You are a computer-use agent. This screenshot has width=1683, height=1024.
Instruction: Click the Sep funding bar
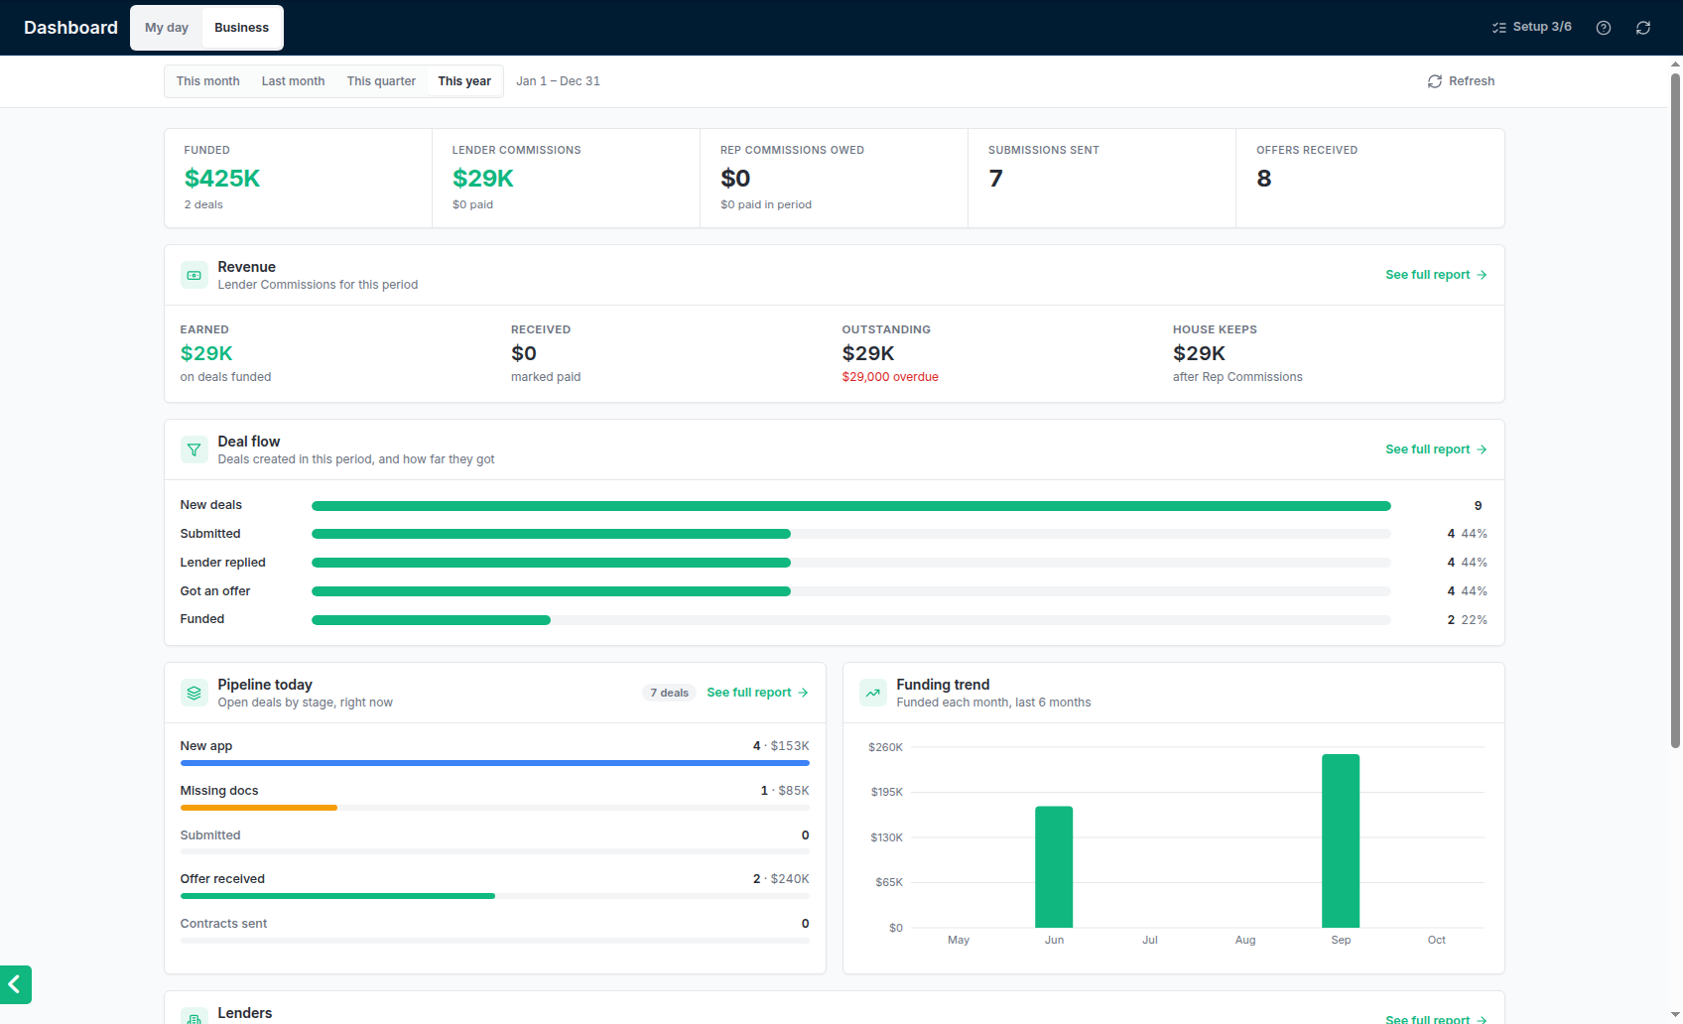click(1341, 841)
